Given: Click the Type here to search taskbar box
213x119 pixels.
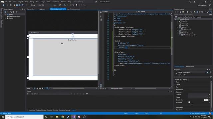Looking at the screenshot, I should click(x=24, y=117).
